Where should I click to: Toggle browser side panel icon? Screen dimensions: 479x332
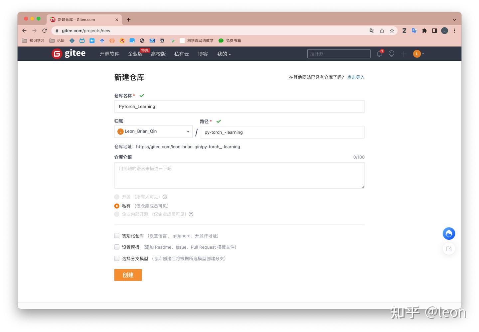tap(434, 31)
